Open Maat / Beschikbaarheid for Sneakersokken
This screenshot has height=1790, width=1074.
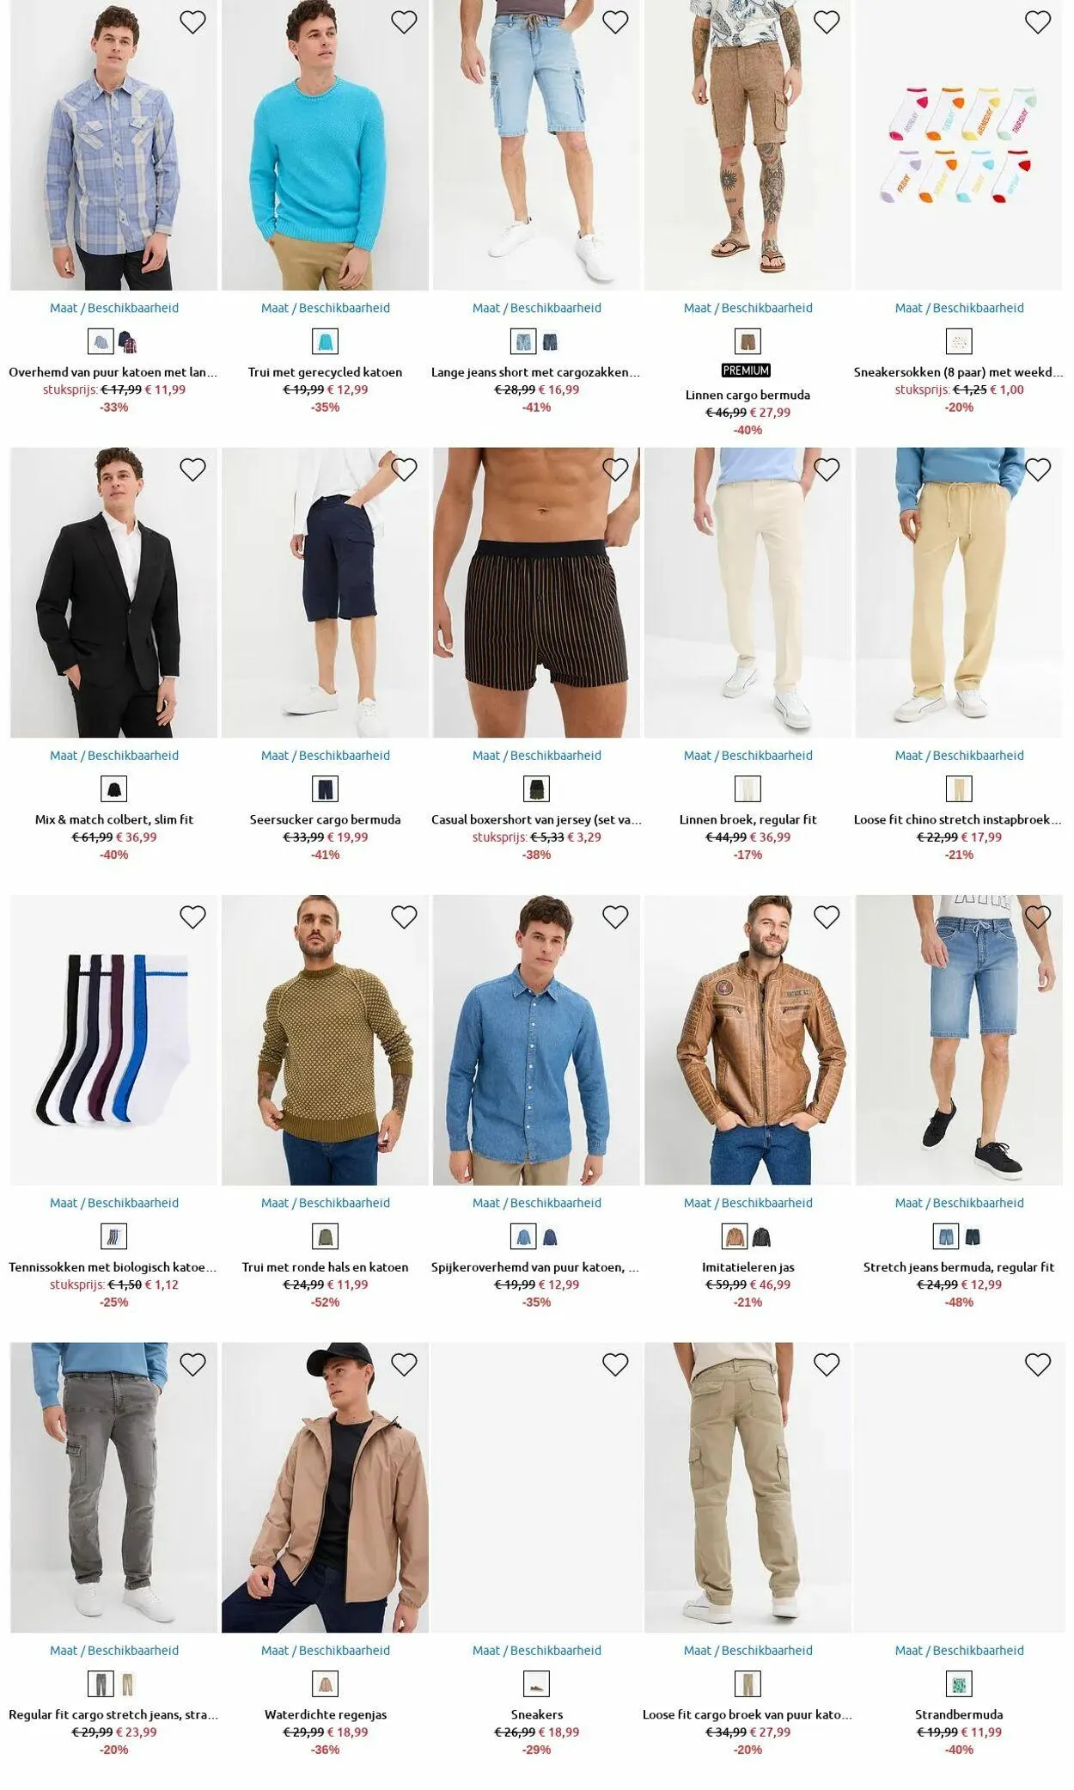(959, 308)
